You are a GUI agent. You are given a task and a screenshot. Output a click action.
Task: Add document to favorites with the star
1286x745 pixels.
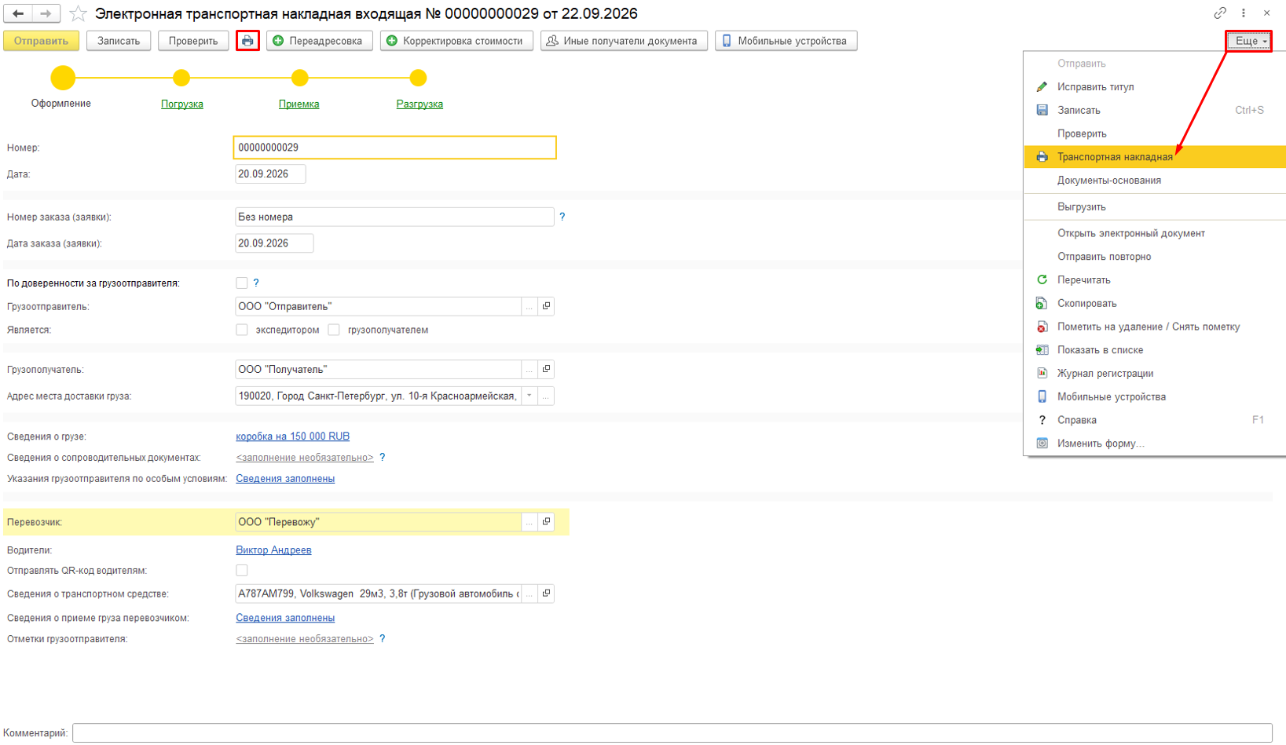coord(78,13)
